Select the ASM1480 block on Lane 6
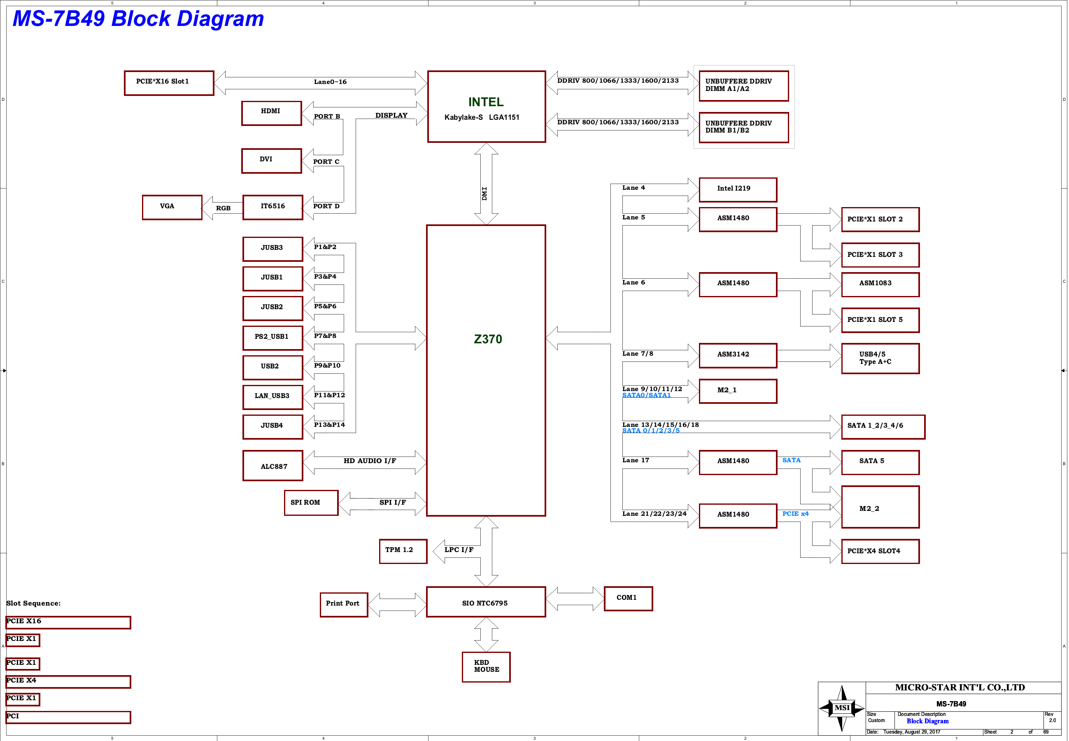Viewport: 1069px width, 741px height. pyautogui.click(x=738, y=284)
